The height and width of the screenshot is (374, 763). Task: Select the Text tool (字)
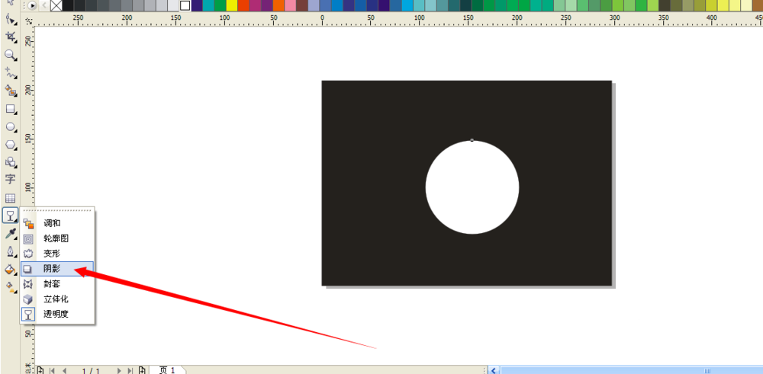coord(10,179)
